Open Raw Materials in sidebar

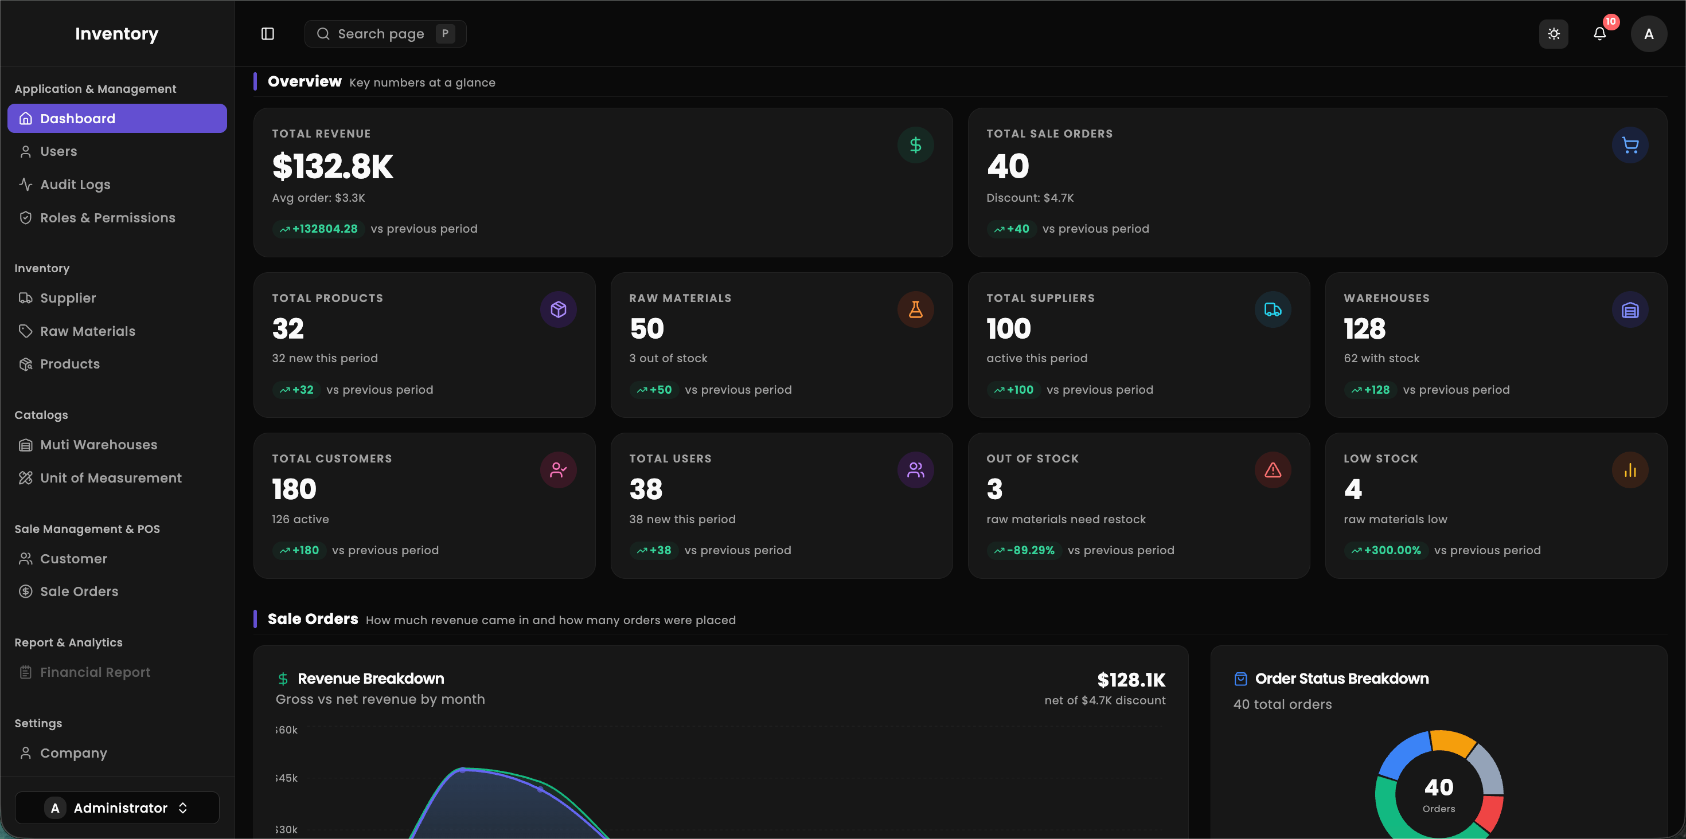[x=117, y=331]
